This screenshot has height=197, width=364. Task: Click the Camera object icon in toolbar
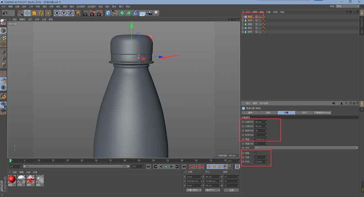tap(149, 13)
